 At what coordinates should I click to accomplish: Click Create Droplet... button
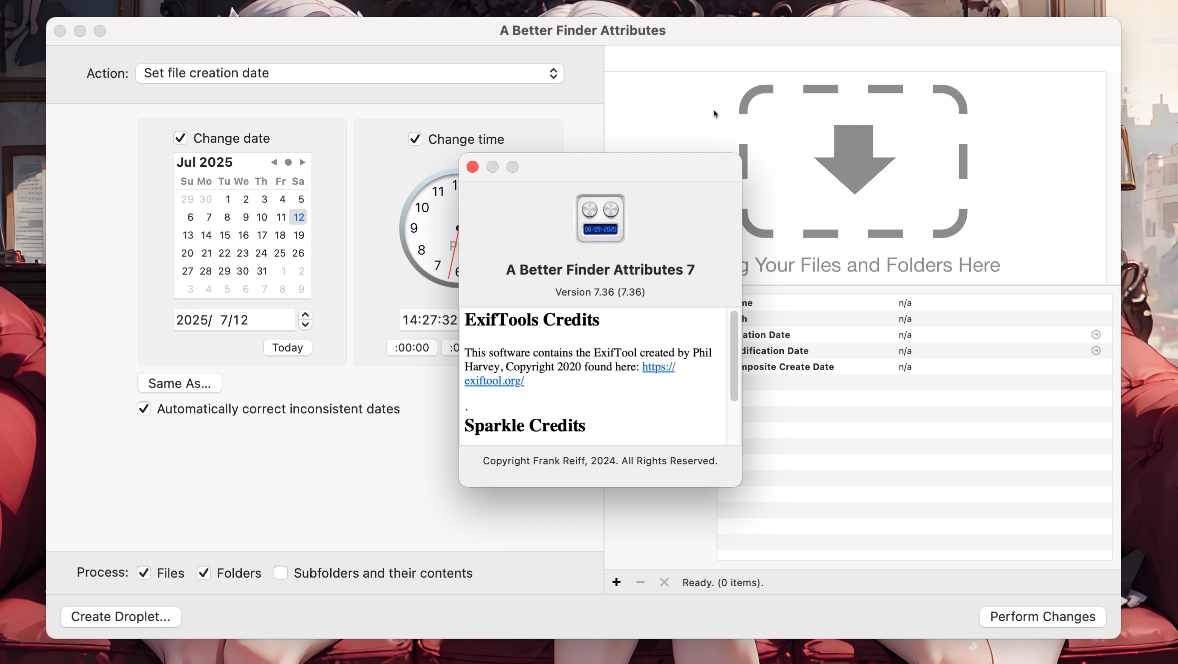[121, 617]
